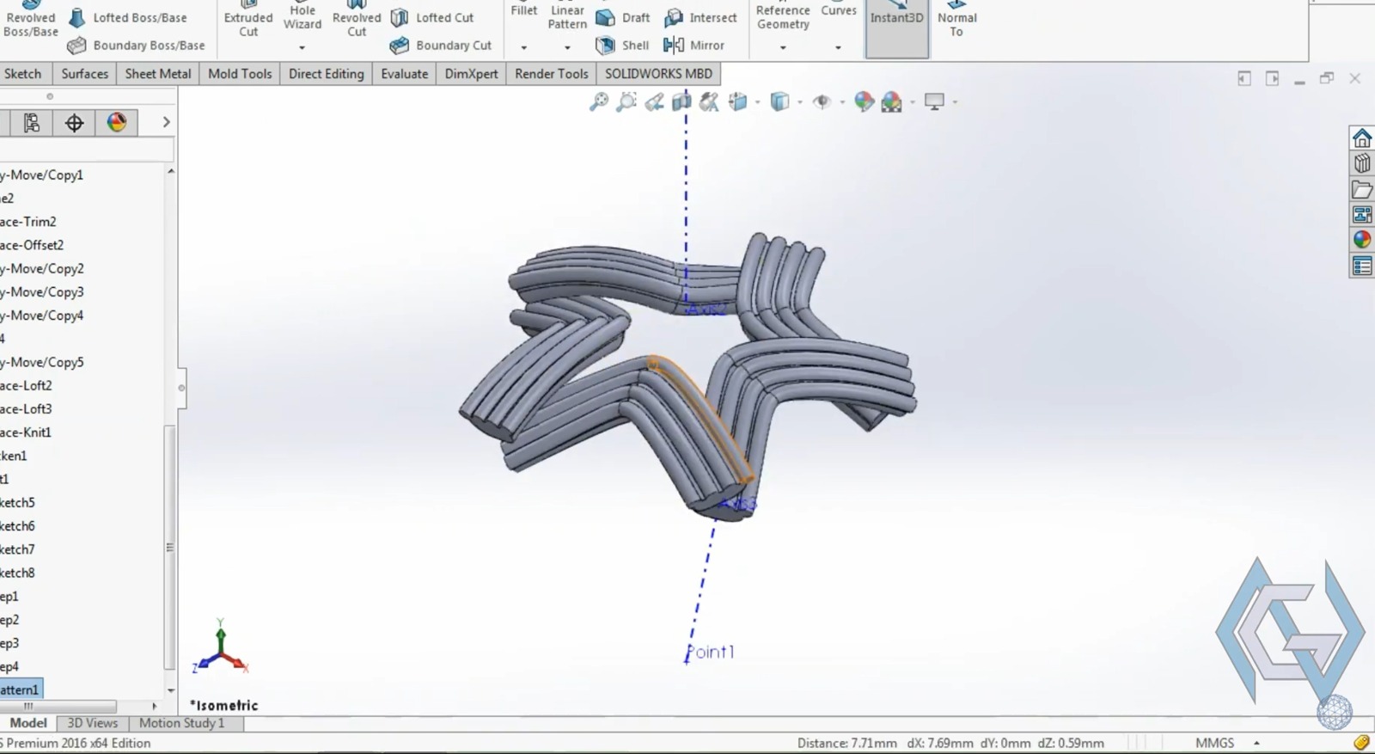Select the DimXpertManager crosshair tab icon
This screenshot has height=754, width=1375.
[74, 123]
